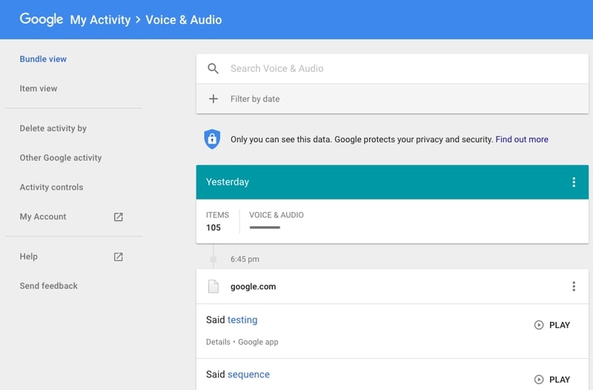Play the 'Said sequence' recording

[552, 380]
